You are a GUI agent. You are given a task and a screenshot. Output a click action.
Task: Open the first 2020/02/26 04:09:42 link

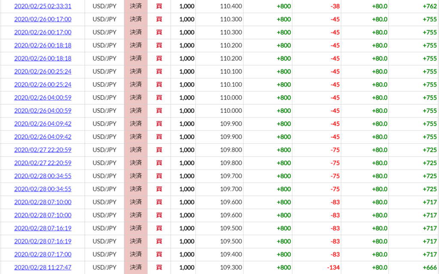coord(43,124)
